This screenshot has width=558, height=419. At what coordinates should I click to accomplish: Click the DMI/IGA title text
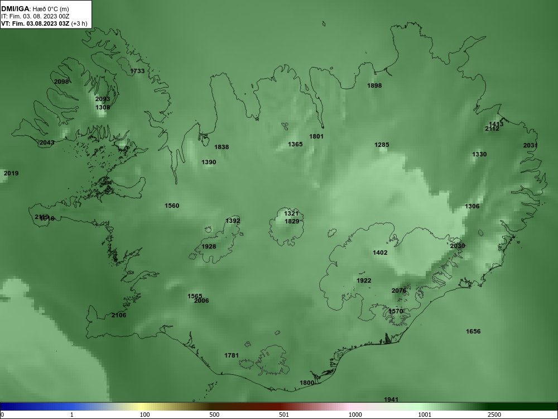point(15,9)
